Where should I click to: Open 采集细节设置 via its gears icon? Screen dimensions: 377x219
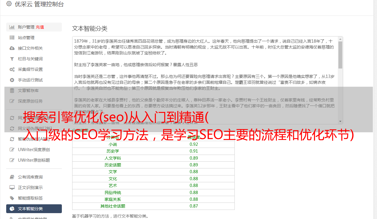pyautogui.click(x=12, y=69)
